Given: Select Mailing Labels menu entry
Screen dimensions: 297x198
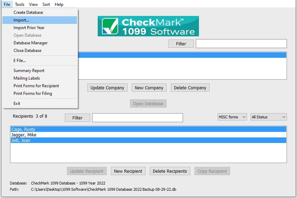Looking at the screenshot, I should pyautogui.click(x=27, y=78).
